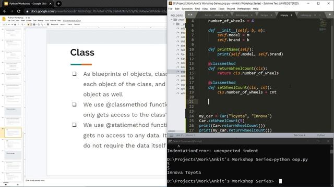Viewport: 334px width, 187px height.
Task: Click the Class slide title
Action: (82, 52)
